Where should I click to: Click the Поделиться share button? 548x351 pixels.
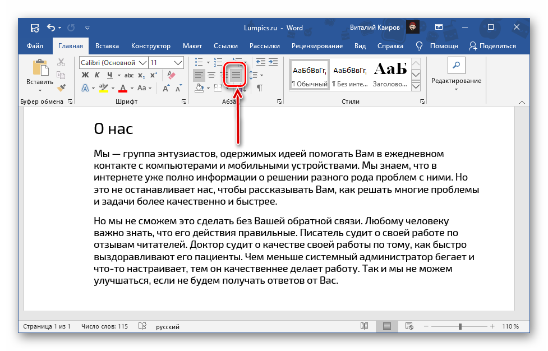pyautogui.click(x=492, y=46)
